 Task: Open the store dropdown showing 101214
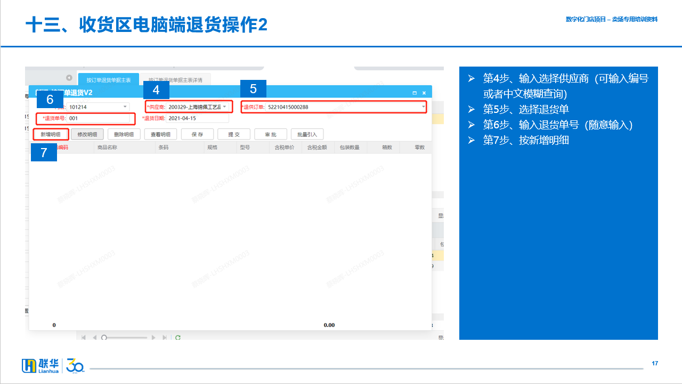point(125,107)
